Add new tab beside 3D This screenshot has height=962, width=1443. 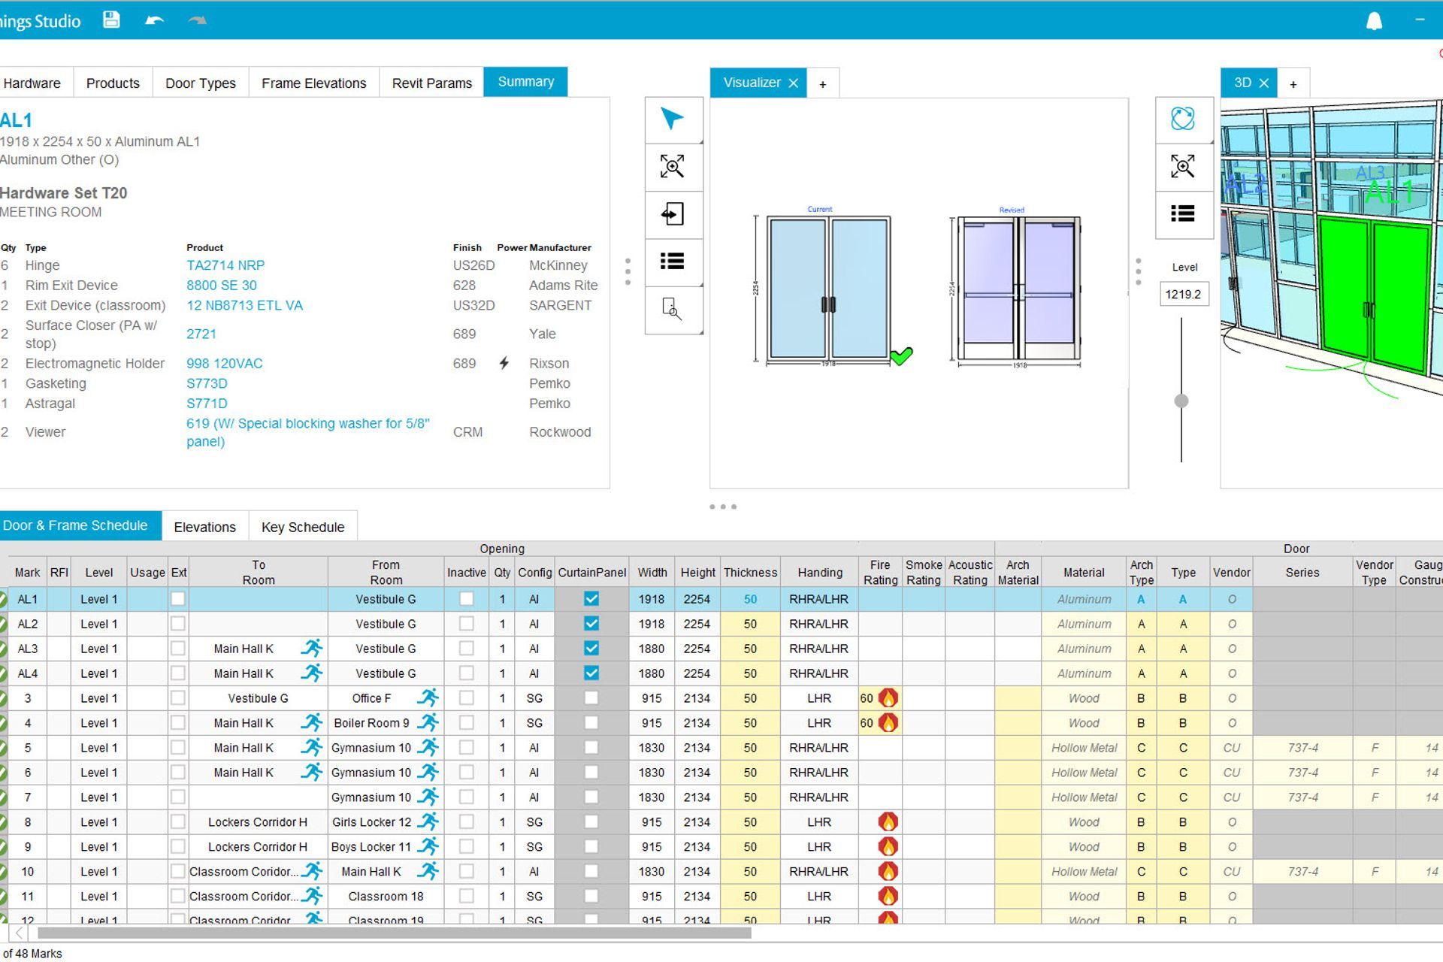tap(1293, 84)
